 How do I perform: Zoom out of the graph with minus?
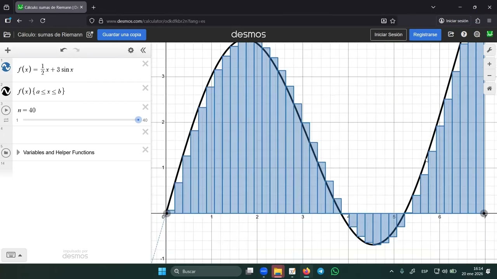pyautogui.click(x=489, y=76)
